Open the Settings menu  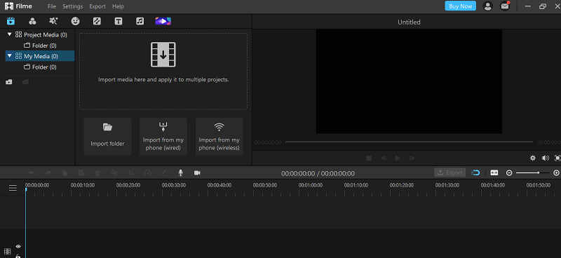point(73,6)
